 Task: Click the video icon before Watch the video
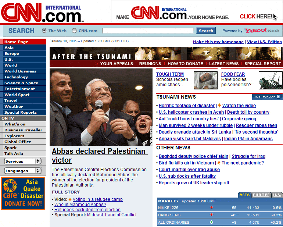coord(219,105)
